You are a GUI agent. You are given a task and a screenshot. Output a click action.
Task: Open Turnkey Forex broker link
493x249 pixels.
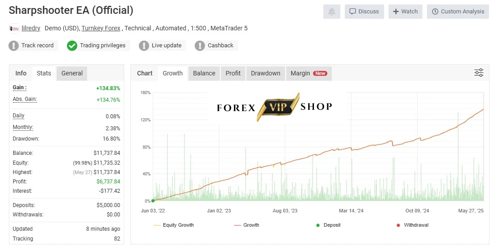(x=101, y=28)
